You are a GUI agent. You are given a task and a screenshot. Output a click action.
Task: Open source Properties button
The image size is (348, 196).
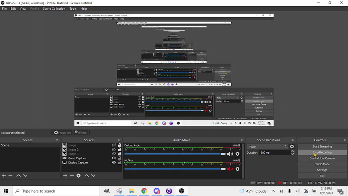click(62, 132)
